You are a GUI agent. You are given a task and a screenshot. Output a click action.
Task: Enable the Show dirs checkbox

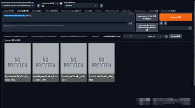click(x=4, y=40)
